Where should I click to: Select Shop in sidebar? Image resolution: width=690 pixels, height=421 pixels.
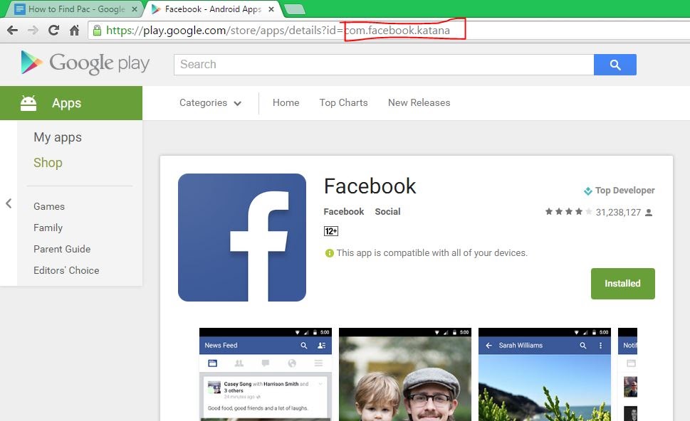coord(48,163)
